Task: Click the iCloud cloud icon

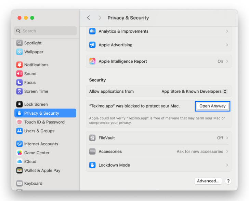Action: [19, 162]
